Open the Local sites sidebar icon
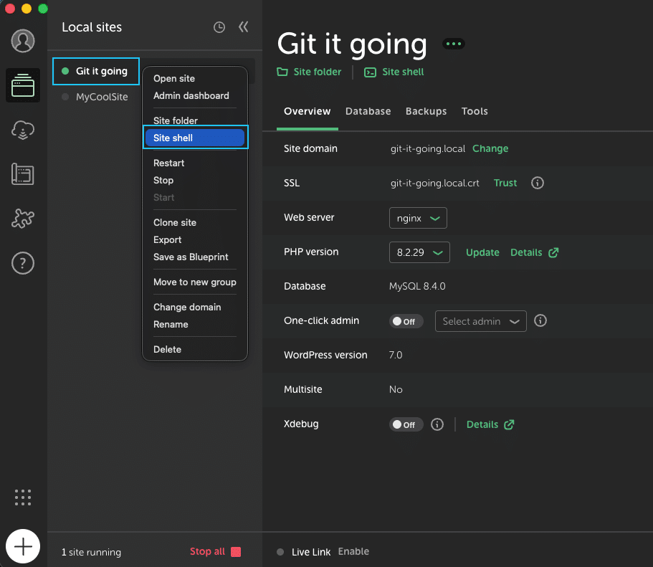 coord(23,85)
